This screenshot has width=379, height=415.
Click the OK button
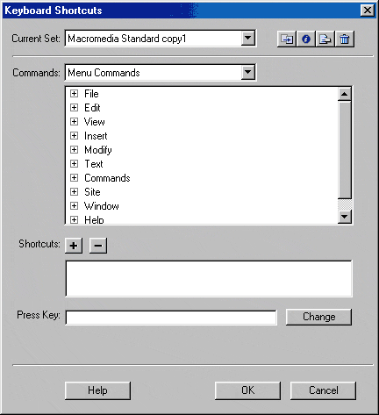(x=247, y=390)
